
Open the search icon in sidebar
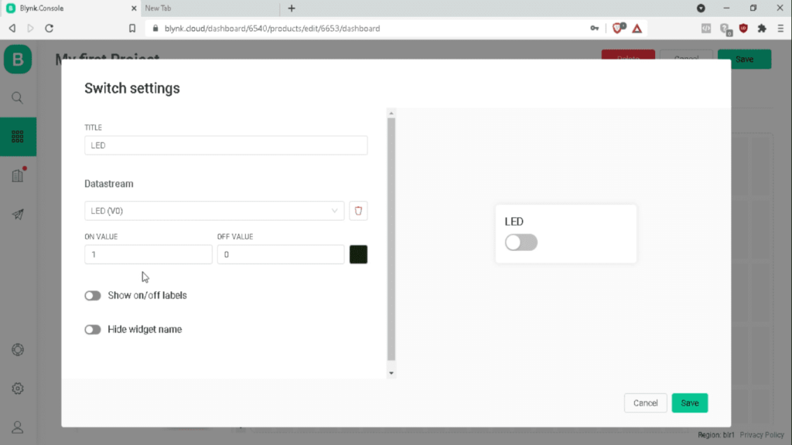pos(18,98)
